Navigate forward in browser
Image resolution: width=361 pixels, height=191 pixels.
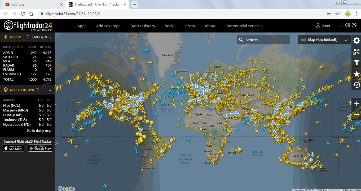tap(14, 14)
